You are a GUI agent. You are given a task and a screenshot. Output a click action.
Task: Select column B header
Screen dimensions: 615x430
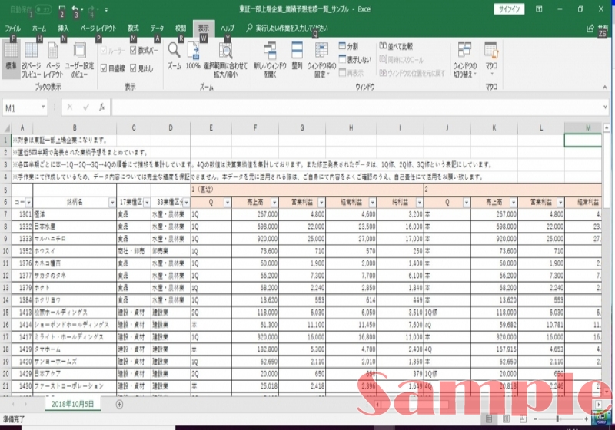(x=75, y=127)
